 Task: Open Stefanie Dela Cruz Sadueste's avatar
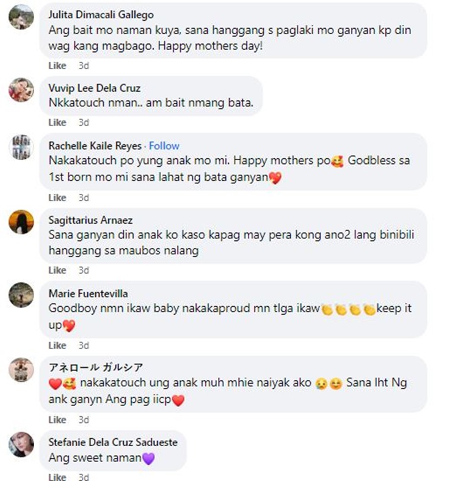point(21,444)
